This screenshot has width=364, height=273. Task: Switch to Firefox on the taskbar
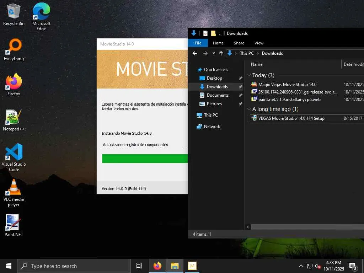coord(157,266)
